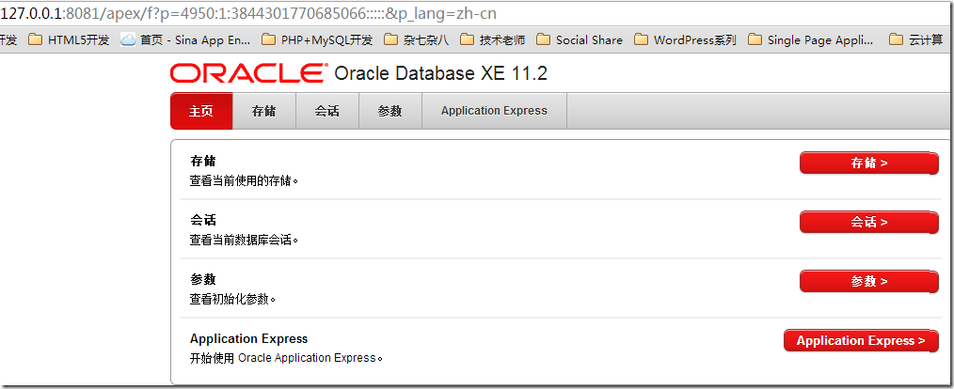Viewport: 954px width, 389px height.
Task: Switch to the 会话 tab
Action: (327, 111)
